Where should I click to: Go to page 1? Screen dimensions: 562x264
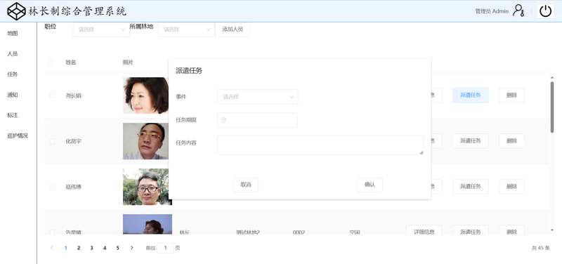65,248
